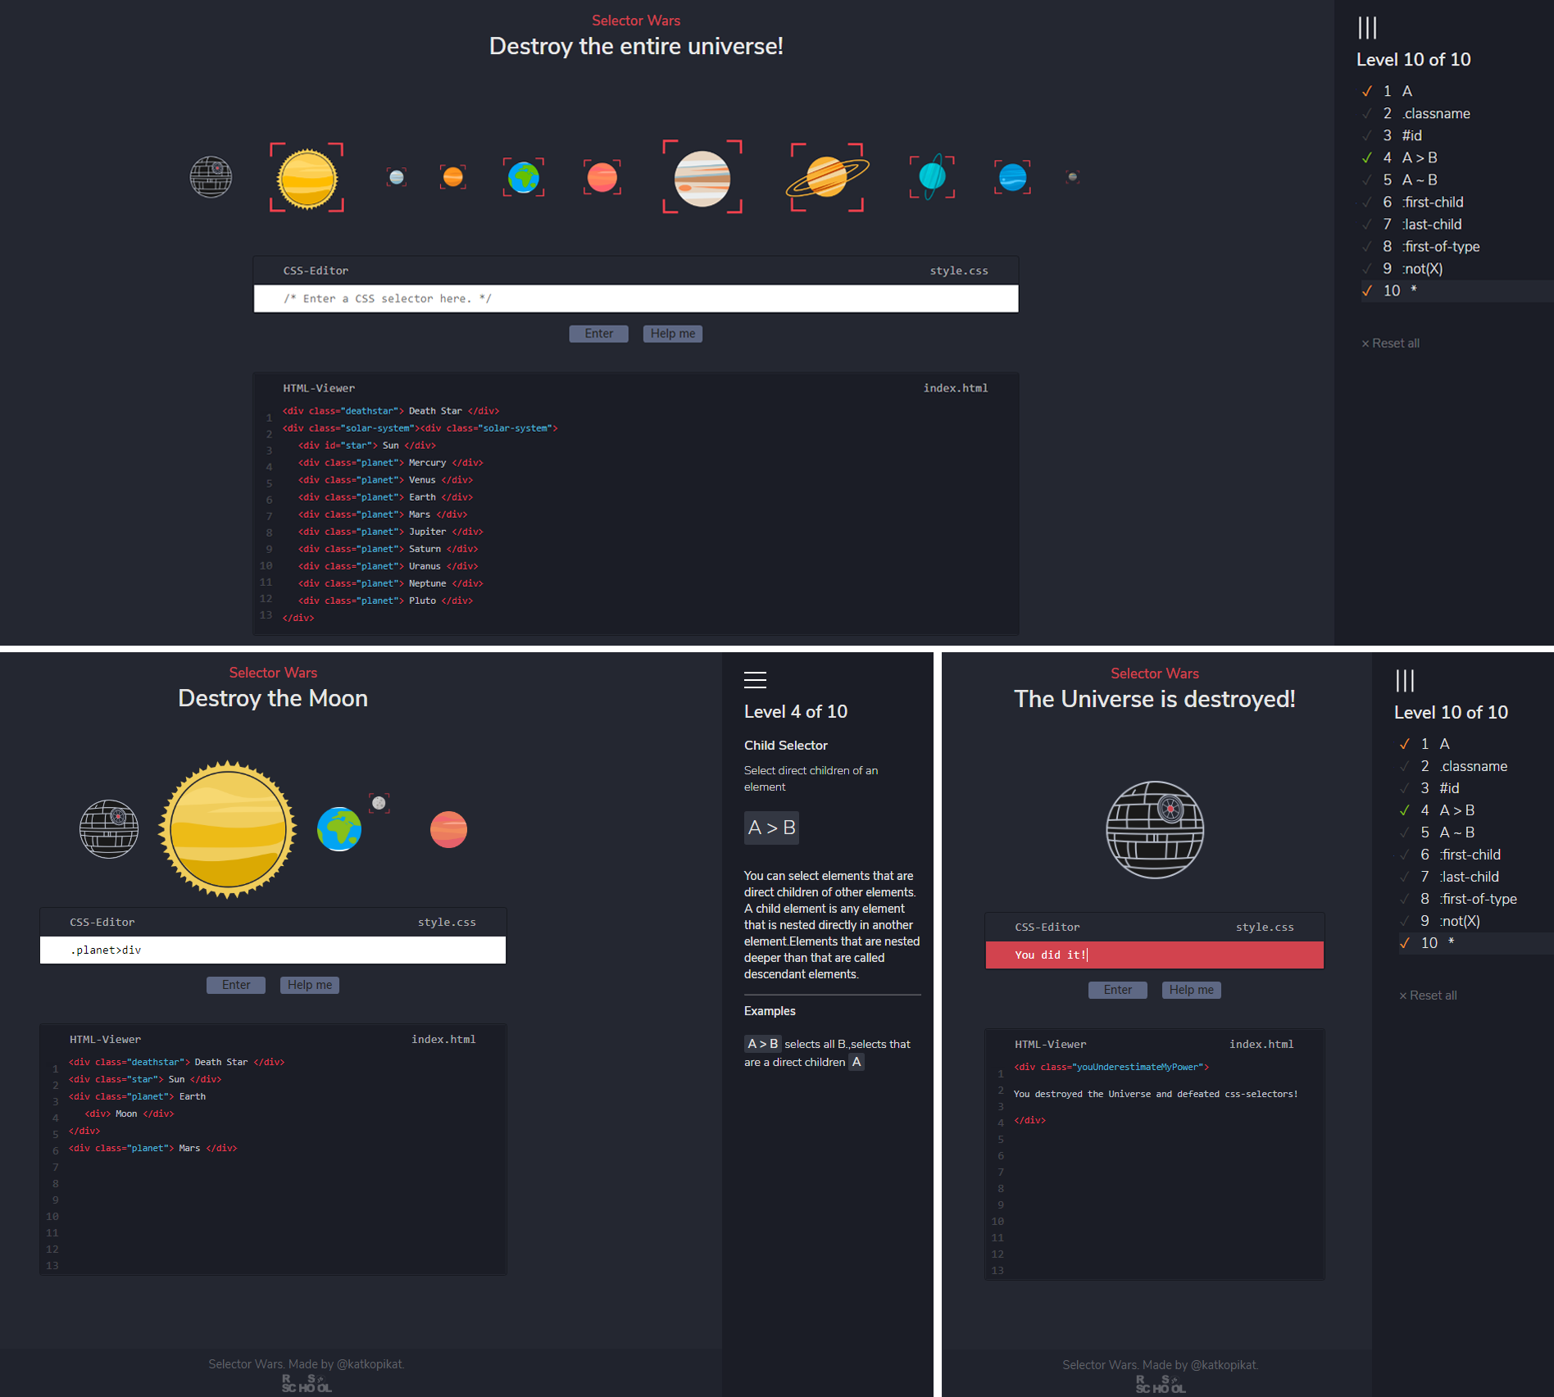
Task: Toggle the checkmark beside level 10 *
Action: point(1365,290)
